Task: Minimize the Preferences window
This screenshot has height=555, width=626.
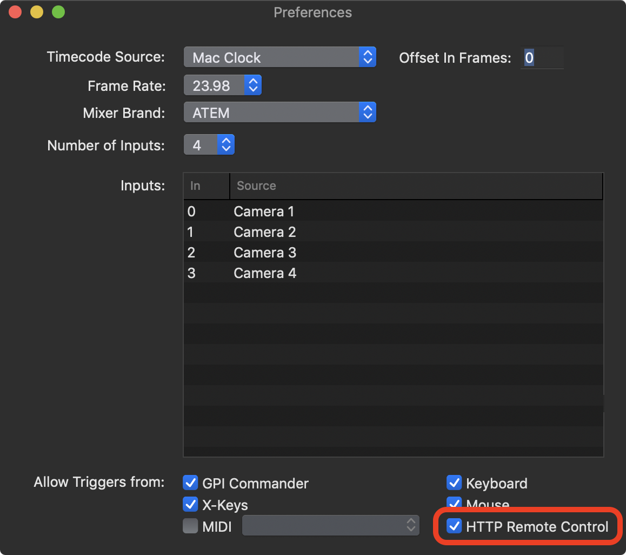Action: (36, 12)
